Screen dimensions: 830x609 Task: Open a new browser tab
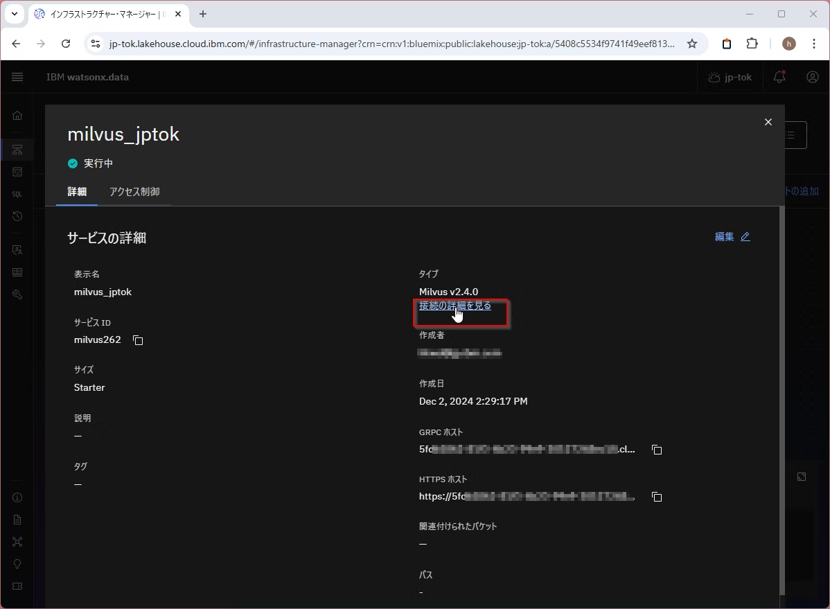coord(203,15)
